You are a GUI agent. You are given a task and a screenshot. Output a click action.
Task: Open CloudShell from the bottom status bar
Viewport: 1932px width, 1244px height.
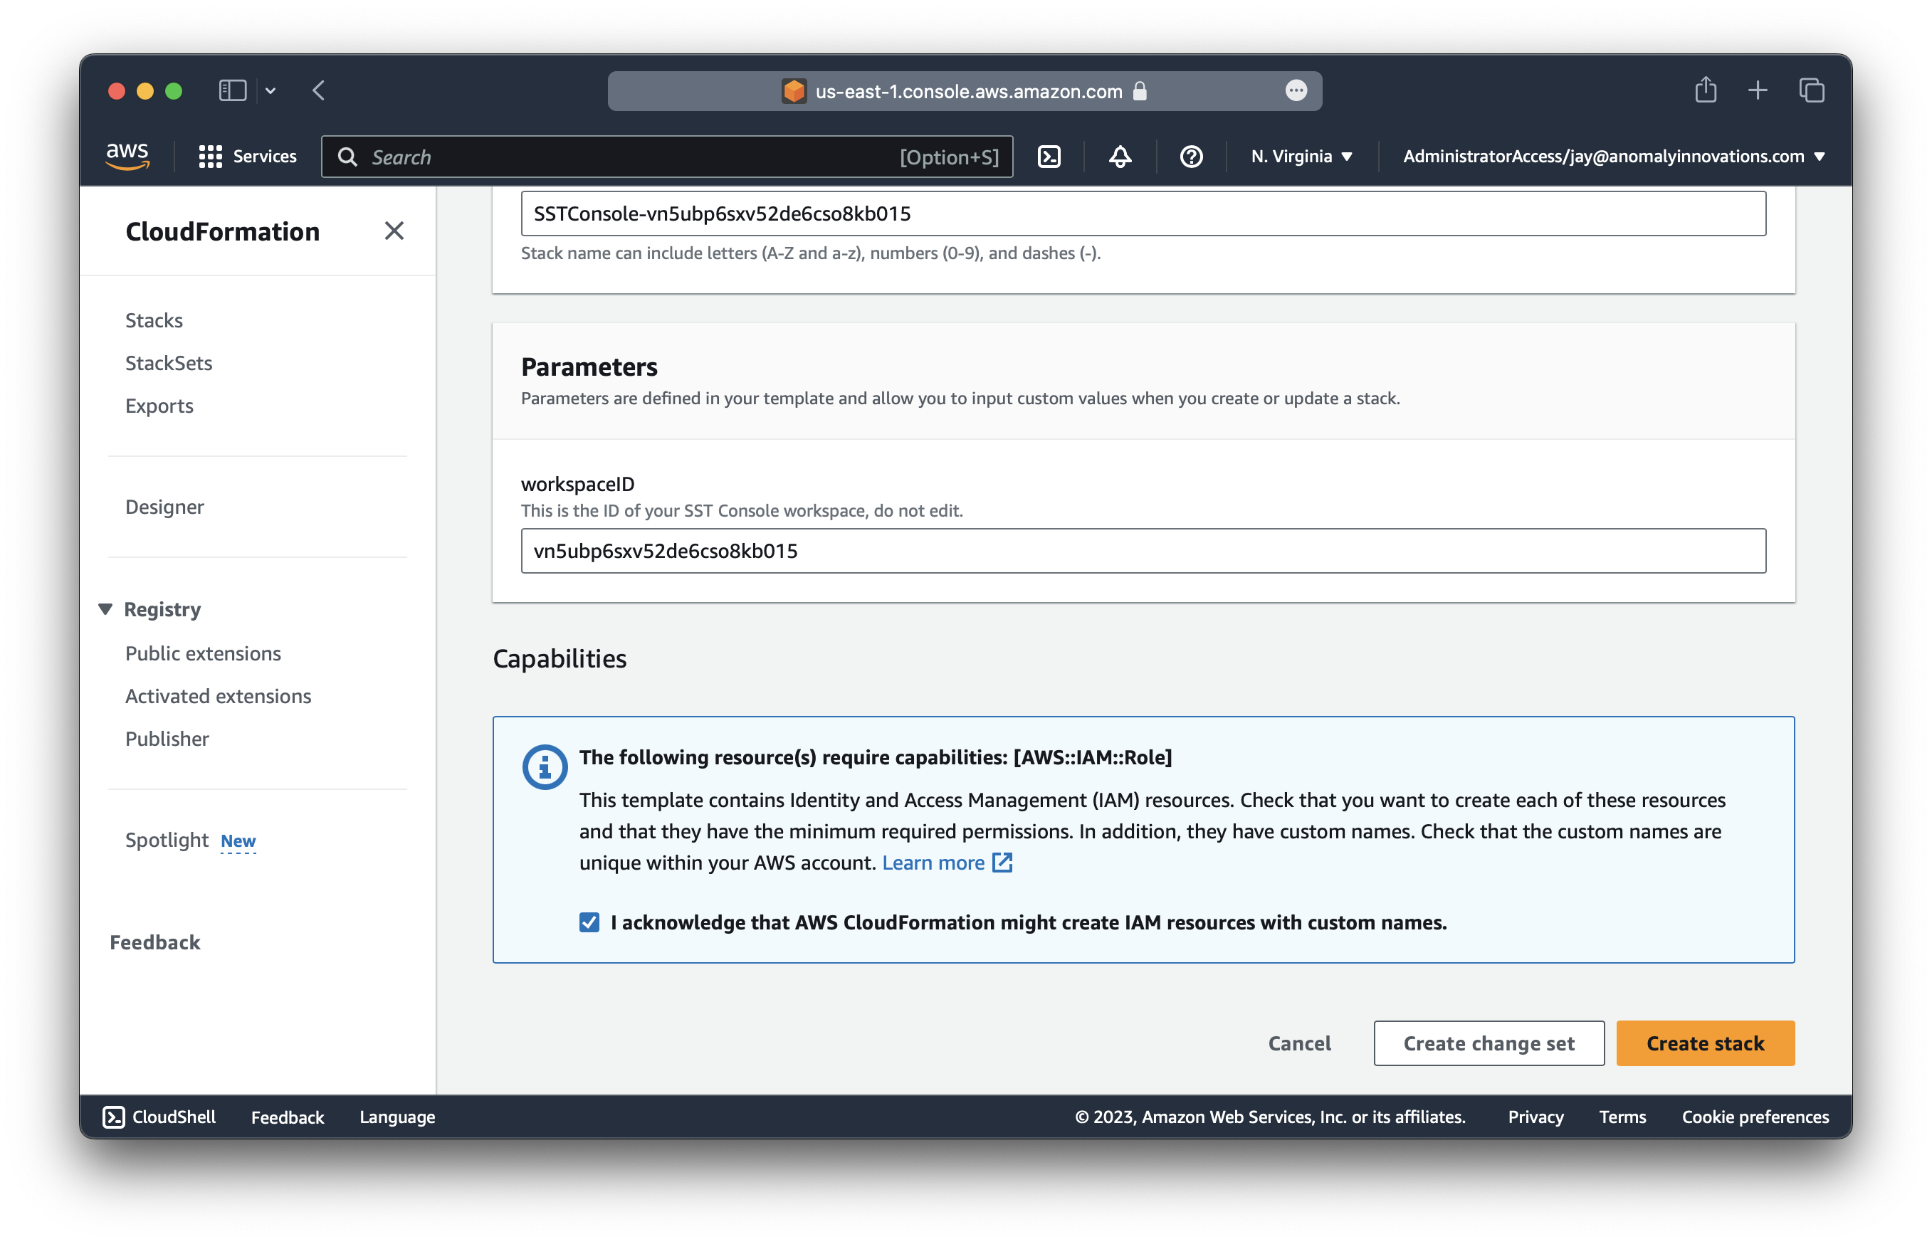[159, 1117]
